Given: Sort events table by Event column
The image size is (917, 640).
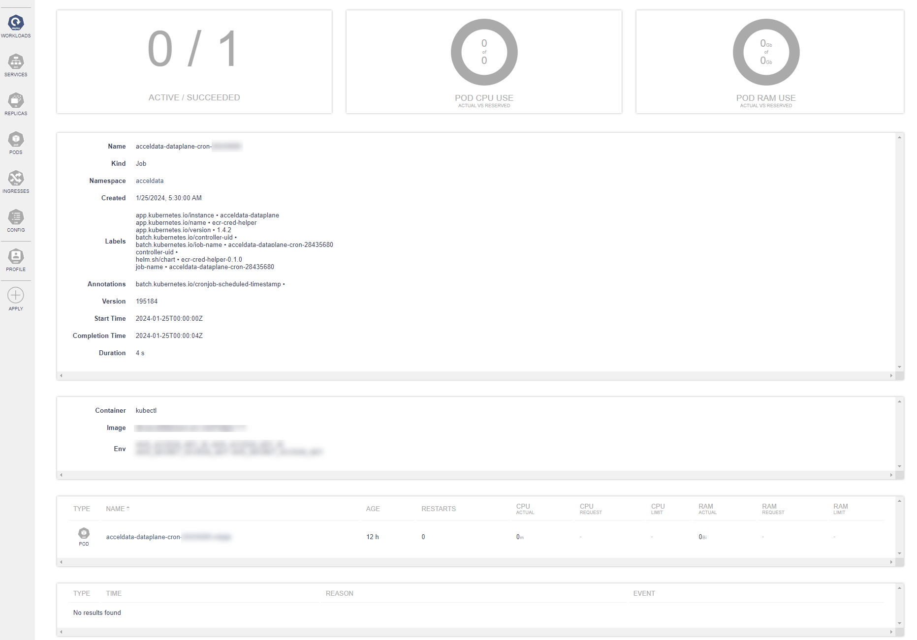Looking at the screenshot, I should (x=644, y=593).
